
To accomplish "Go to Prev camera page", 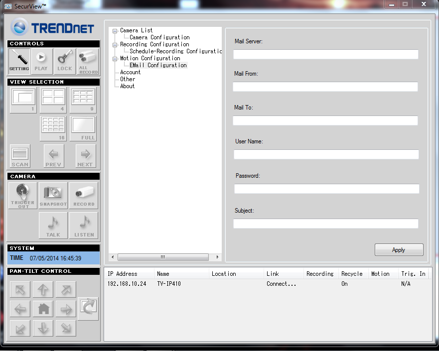I will pos(54,156).
